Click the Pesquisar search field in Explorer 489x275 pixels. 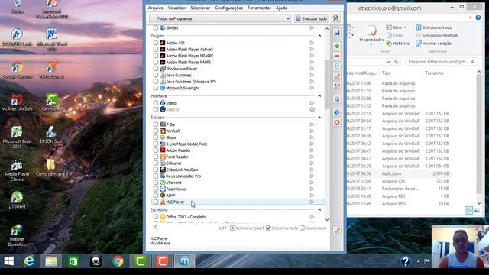tap(442, 62)
